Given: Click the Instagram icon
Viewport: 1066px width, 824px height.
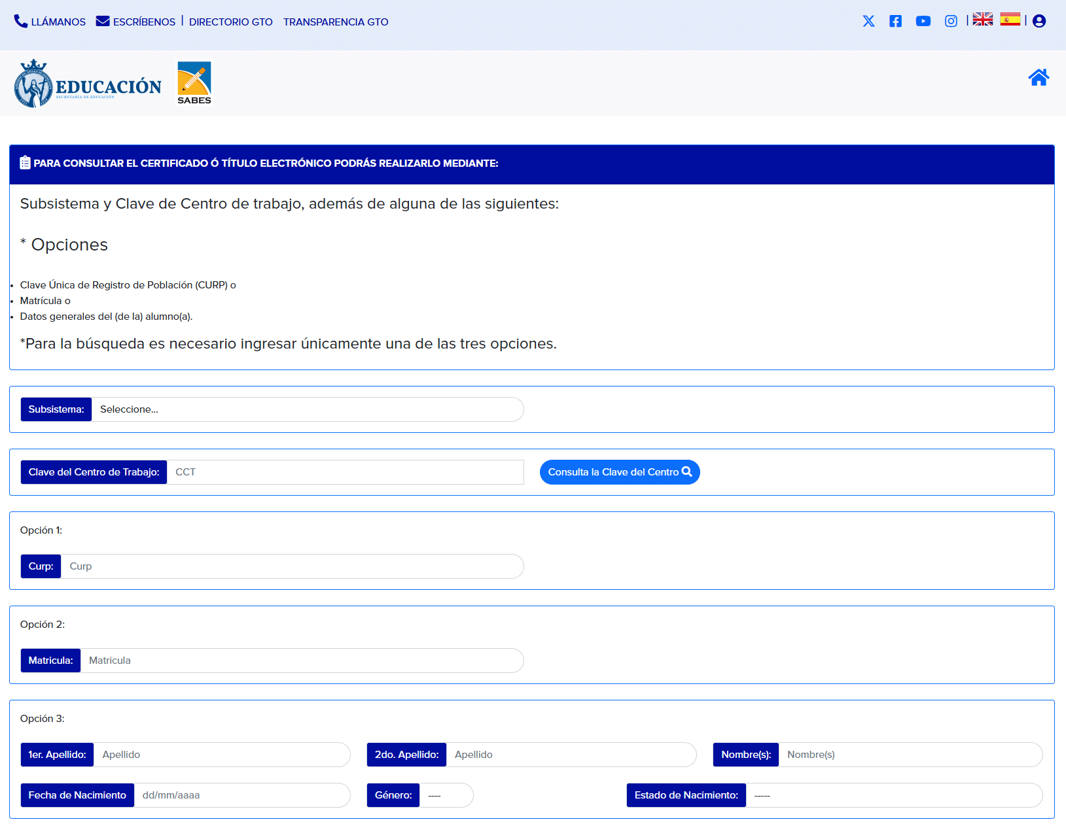Looking at the screenshot, I should (951, 21).
